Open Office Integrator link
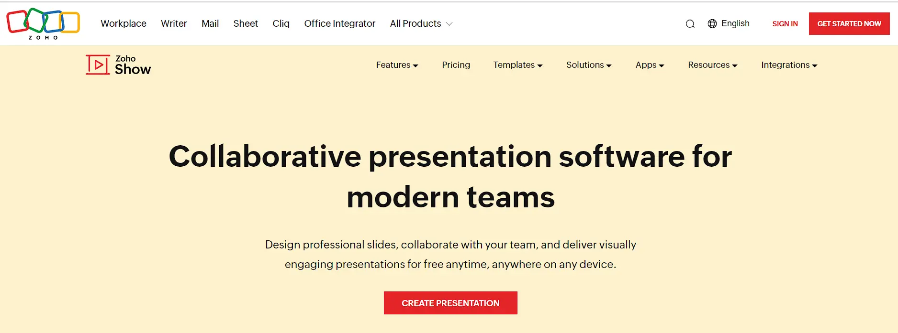This screenshot has width=898, height=333. [340, 23]
